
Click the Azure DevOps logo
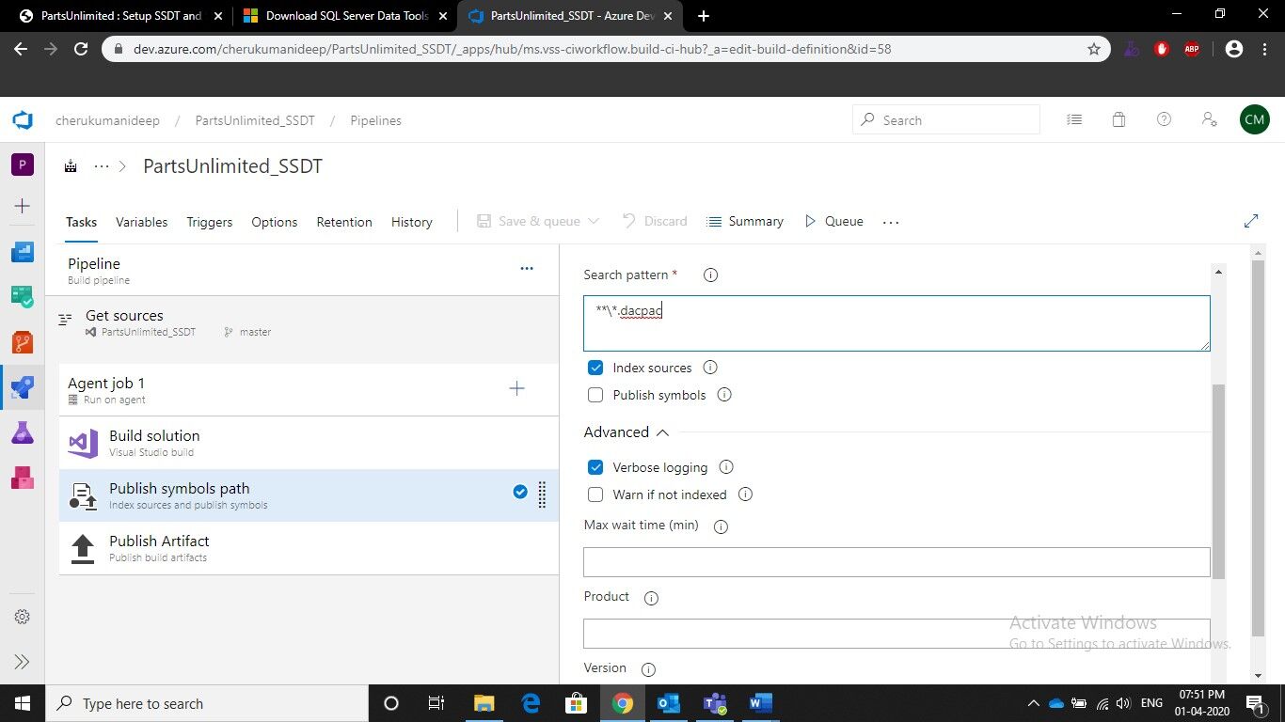23,120
